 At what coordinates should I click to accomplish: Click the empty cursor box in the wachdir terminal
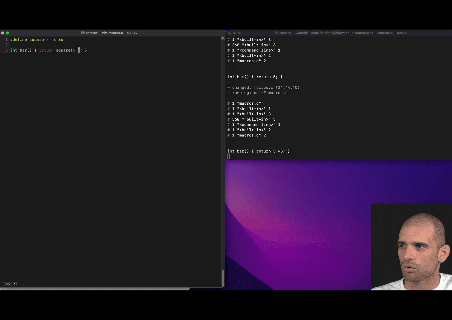[228, 156]
